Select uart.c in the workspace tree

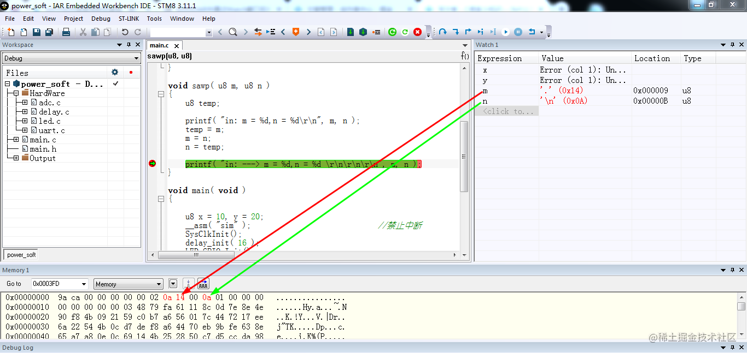[52, 130]
